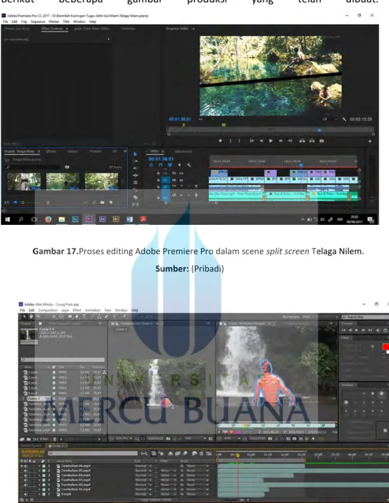Toggle loop option in After Effects Preview panel
Image resolution: width=389 pixels, height=503 pixels.
pyautogui.click(x=385, y=330)
